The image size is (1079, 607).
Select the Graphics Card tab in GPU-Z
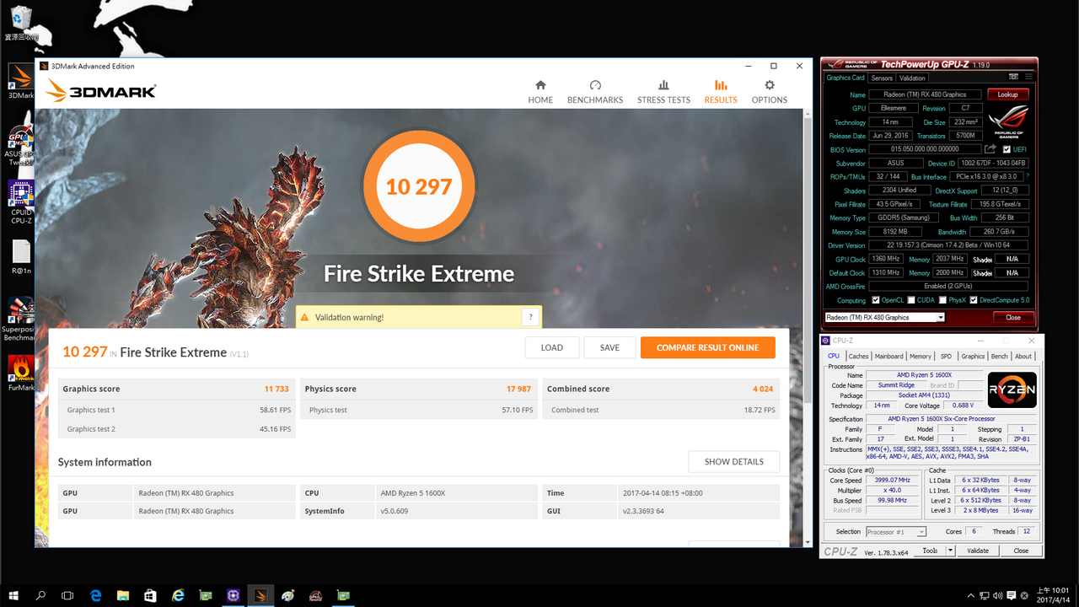(845, 78)
